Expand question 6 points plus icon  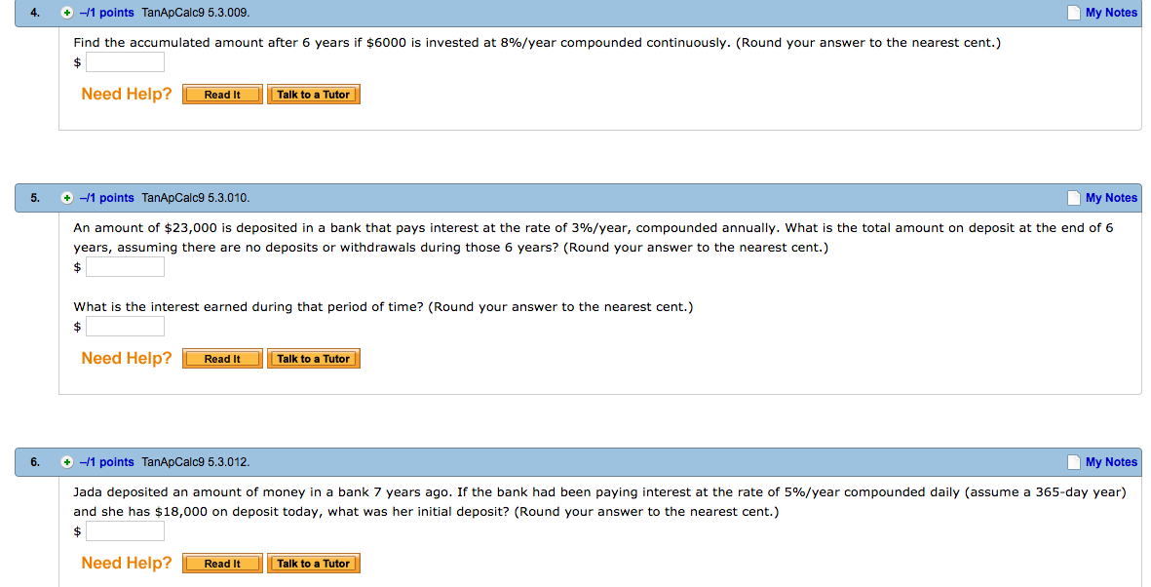(67, 462)
